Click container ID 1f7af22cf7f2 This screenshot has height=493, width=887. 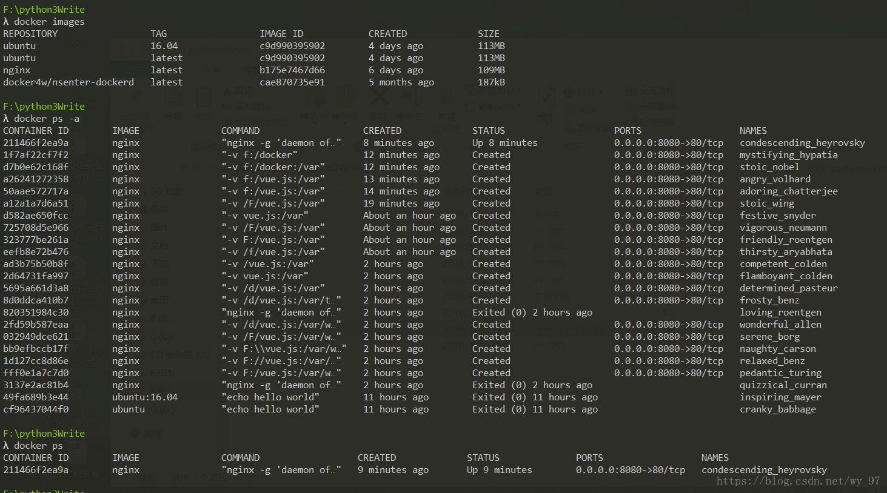pos(36,155)
